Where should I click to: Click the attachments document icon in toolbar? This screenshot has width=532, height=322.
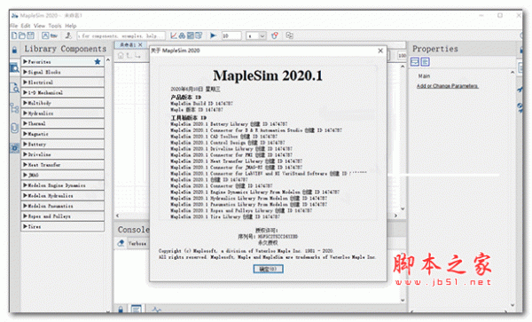point(199,35)
